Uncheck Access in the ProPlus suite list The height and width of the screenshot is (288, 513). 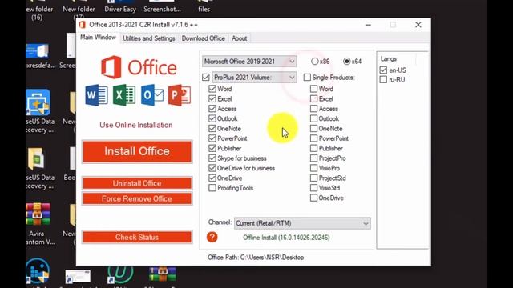point(212,109)
